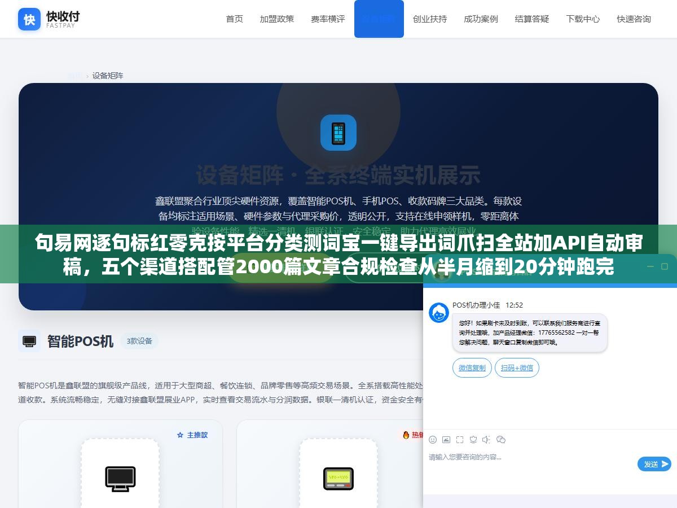Click the 快收付 FASTPAY logo icon
677x508 pixels.
tap(29, 19)
